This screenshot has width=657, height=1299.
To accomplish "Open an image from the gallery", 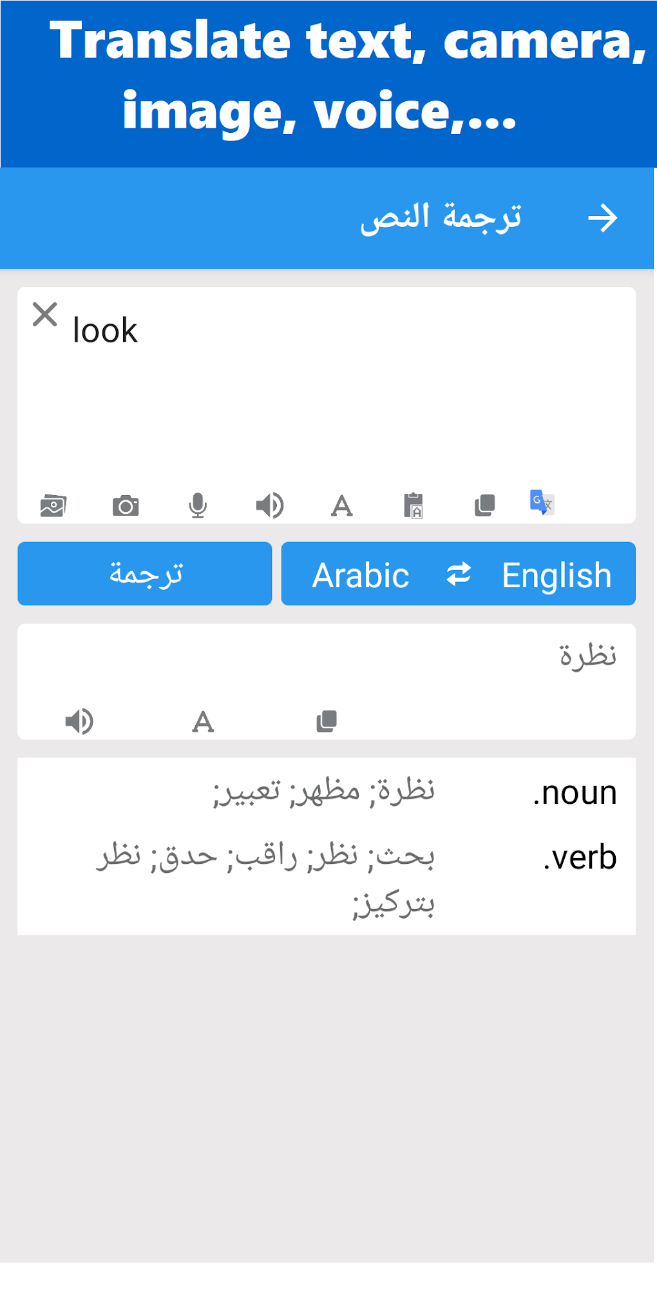I will tap(53, 505).
